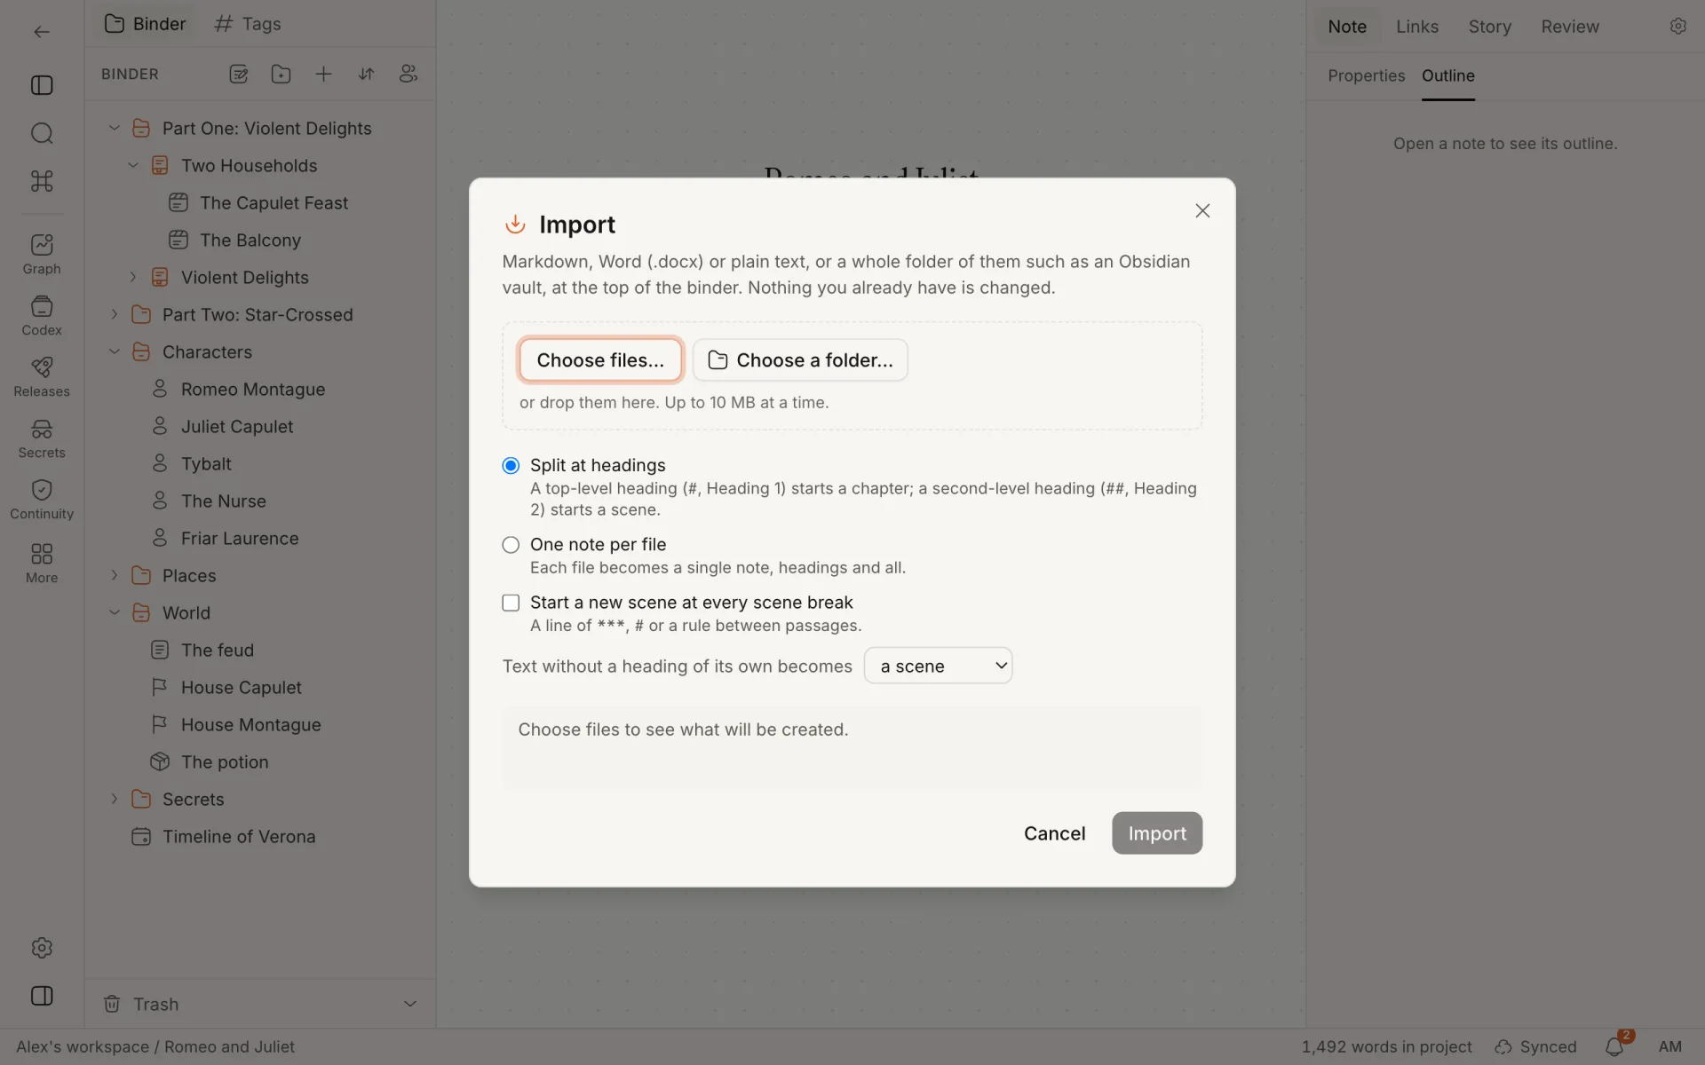Open the search magnifier icon
Screen dimensions: 1705x1065
coord(42,133)
